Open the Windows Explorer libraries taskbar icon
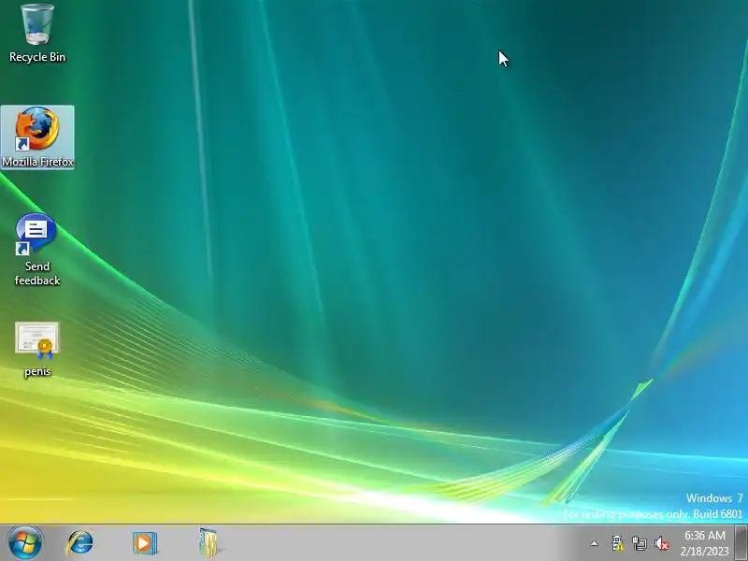This screenshot has width=748, height=561. 209,542
